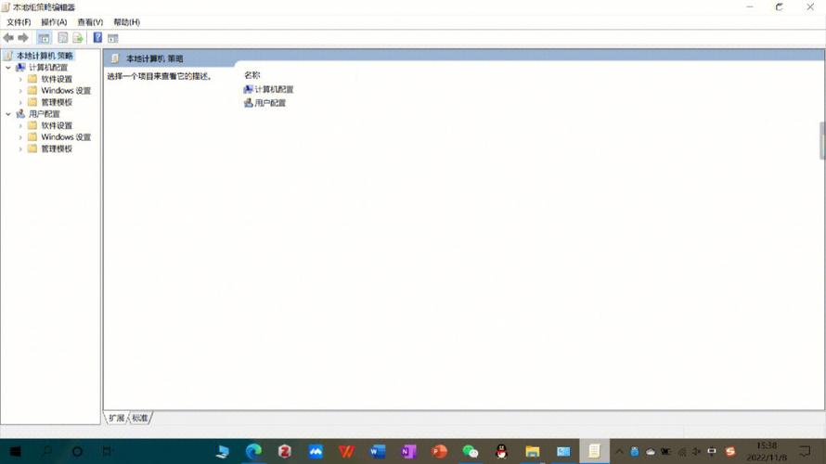Click the blue Help toolbar icon
Image resolution: width=826 pixels, height=464 pixels.
[x=97, y=37]
